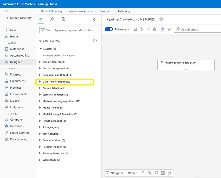
Task: Click ojashmlworkspace breadcrumb link
Action: tap(81, 11)
